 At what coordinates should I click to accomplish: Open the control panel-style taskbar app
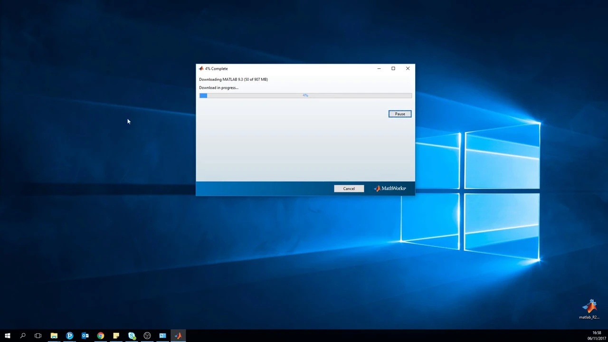[x=162, y=336]
